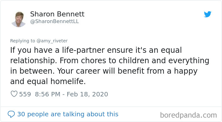Open the @SharonBennettLL handle
222x122 pixels.
tap(55, 21)
